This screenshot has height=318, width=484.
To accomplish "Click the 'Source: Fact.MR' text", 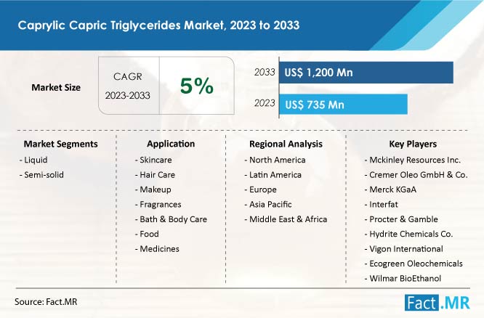I will pyautogui.click(x=46, y=301).
